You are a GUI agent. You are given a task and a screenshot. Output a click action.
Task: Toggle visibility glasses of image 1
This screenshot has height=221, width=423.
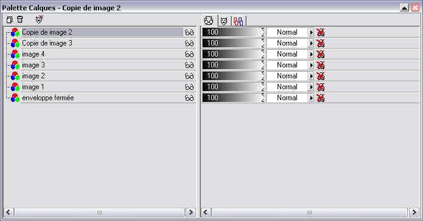[189, 87]
